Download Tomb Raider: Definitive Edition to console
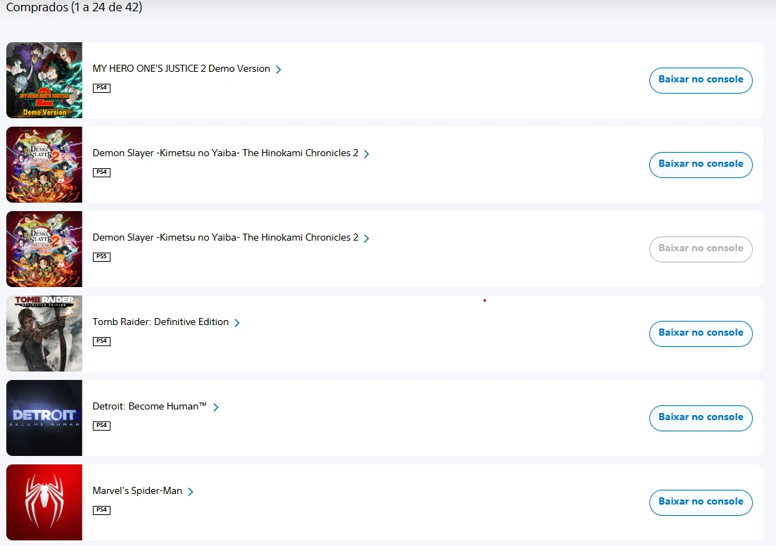The width and height of the screenshot is (776, 546). point(700,334)
